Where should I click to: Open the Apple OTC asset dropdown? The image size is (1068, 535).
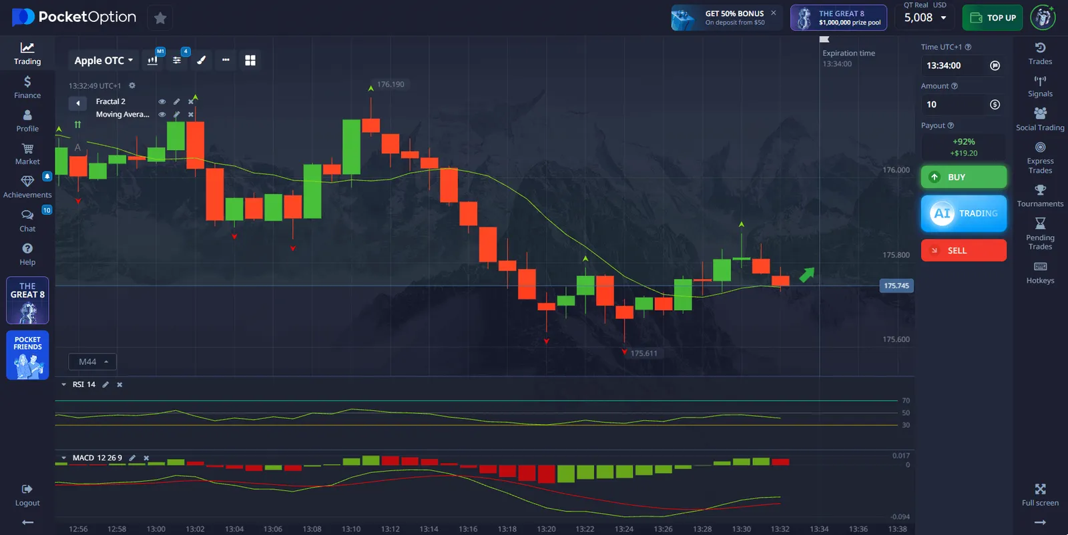coord(103,60)
